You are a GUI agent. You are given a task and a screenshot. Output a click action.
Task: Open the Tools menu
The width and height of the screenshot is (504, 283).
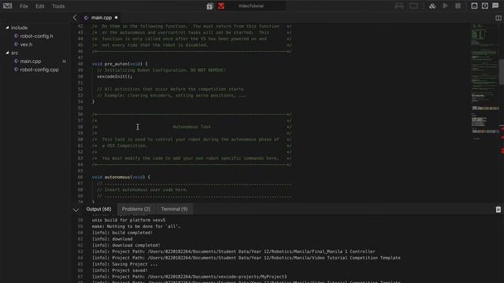point(58,6)
